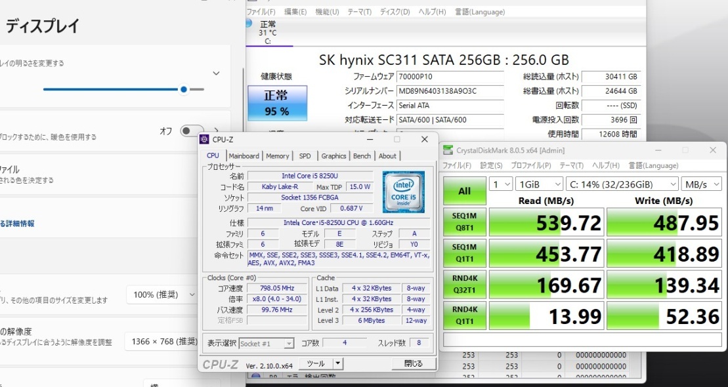The height and width of the screenshot is (387, 728).
Task: Open the MB/s unit dropdown
Action: [x=701, y=184]
